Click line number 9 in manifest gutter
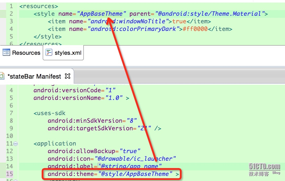The width and height of the screenshot is (285, 181). [11, 129]
